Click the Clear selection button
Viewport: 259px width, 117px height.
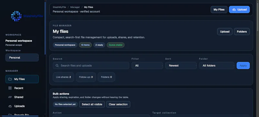pos(118,104)
